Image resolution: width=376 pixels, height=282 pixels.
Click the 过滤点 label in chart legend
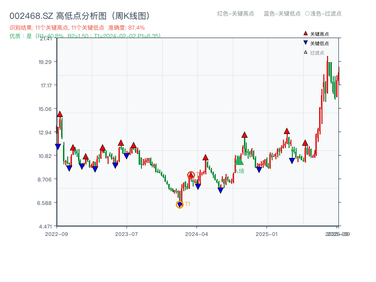click(x=317, y=53)
